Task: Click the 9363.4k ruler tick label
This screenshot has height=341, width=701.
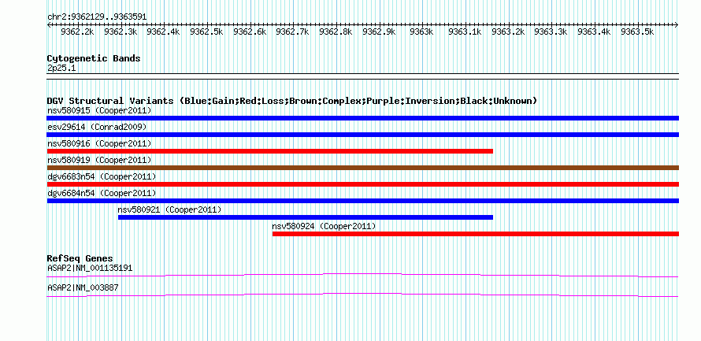Action: [x=594, y=32]
